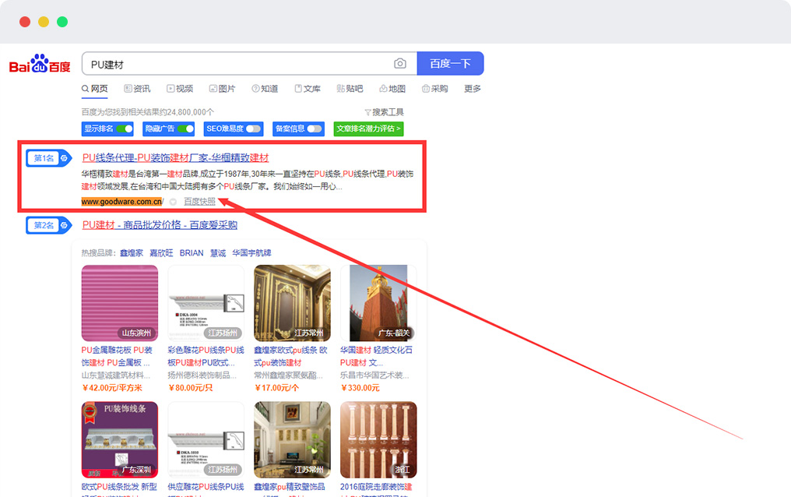Open the 广东深圳 PU装饰线条 thumbnail
The height and width of the screenshot is (497, 791).
pos(120,440)
